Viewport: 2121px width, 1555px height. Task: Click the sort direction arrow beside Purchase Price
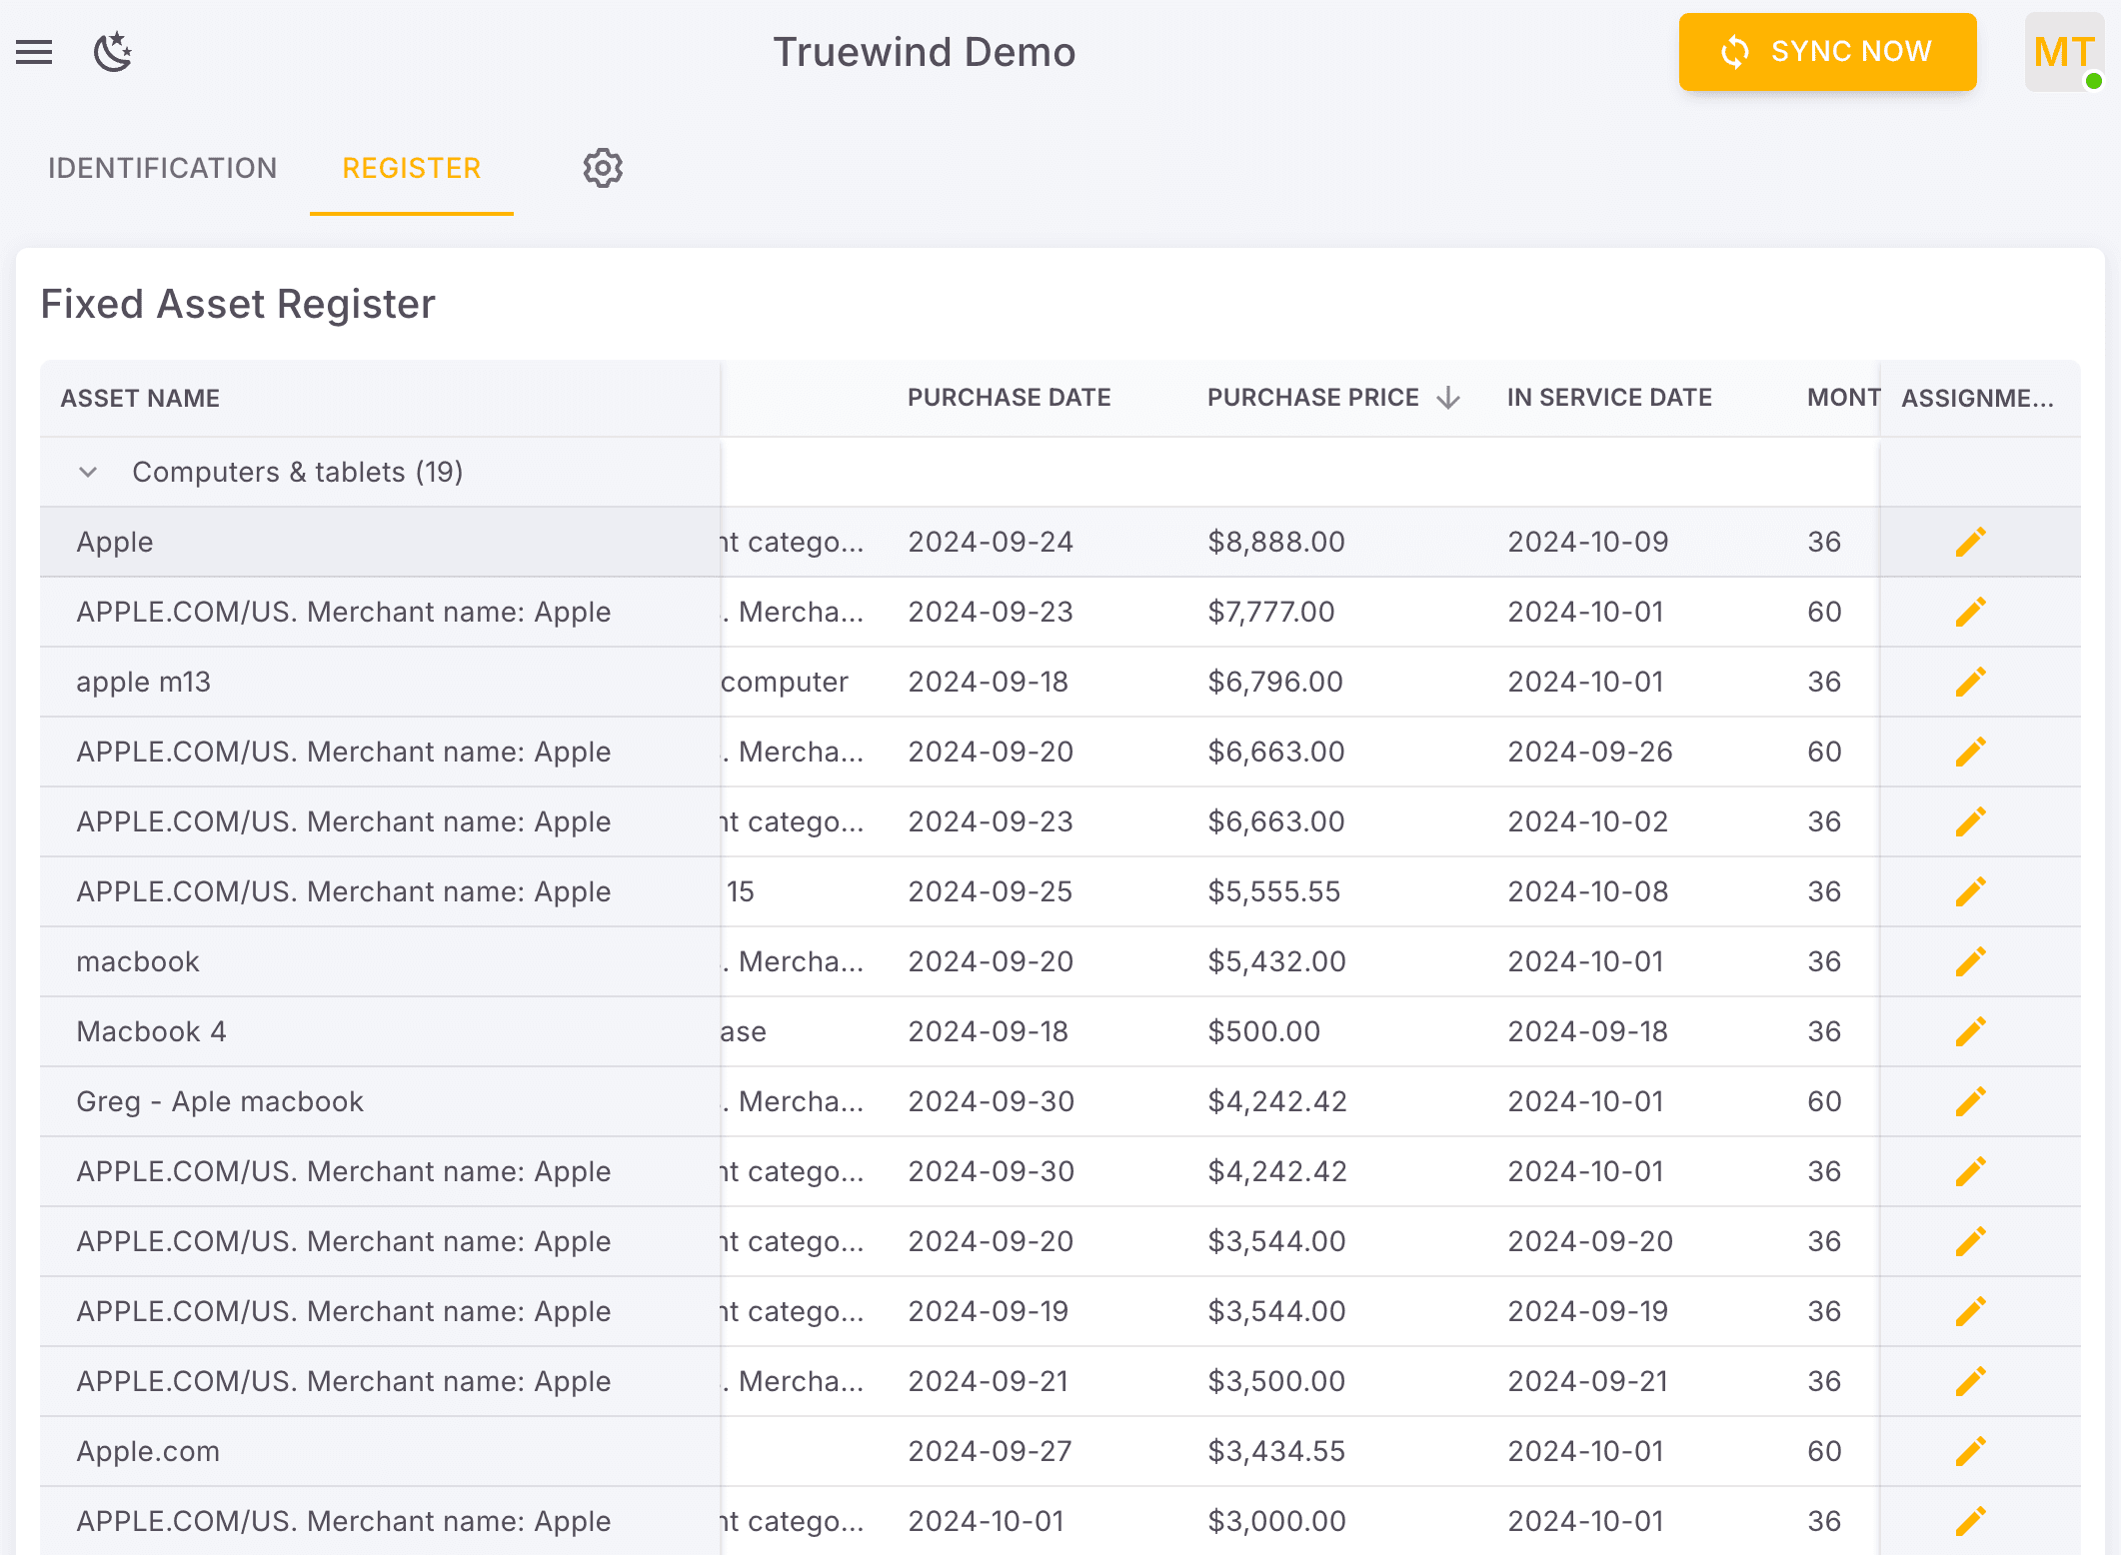[1448, 397]
